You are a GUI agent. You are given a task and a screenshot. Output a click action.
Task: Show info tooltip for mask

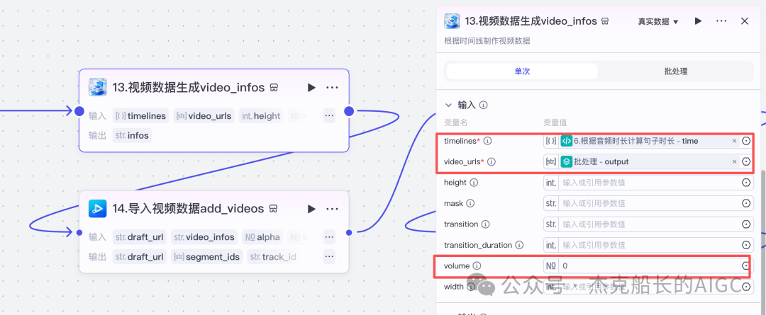(470, 203)
